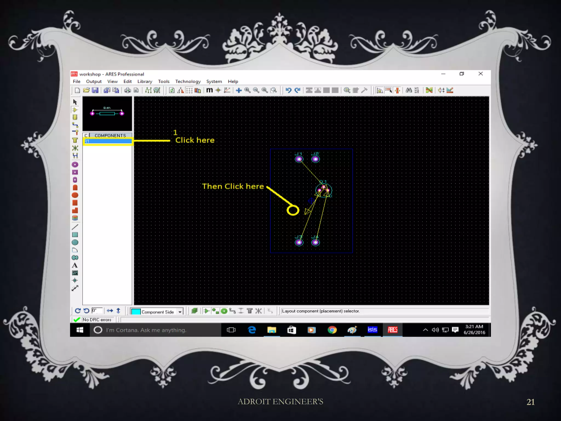
Task: Open the Component Side layer dropdown
Action: pyautogui.click(x=180, y=312)
